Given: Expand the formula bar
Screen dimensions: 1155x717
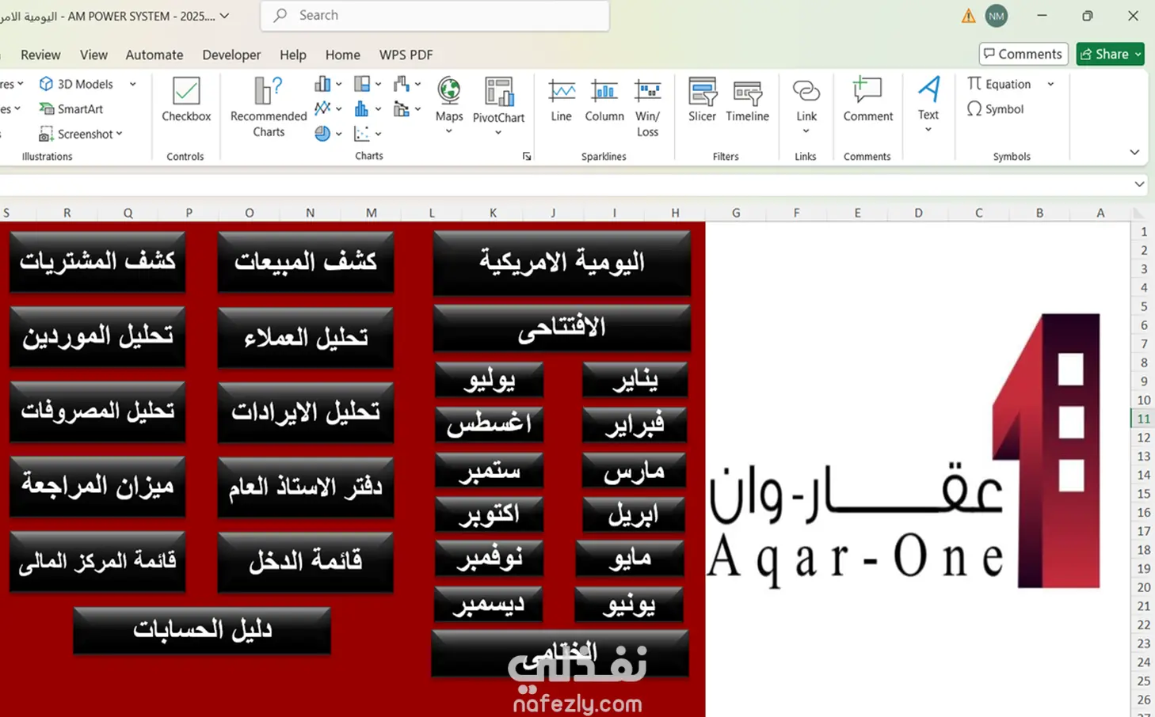Looking at the screenshot, I should click(x=1139, y=184).
